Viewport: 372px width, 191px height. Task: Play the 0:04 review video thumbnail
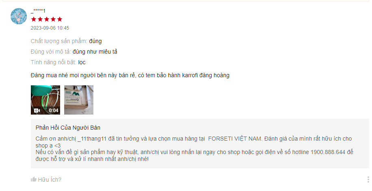[45, 100]
